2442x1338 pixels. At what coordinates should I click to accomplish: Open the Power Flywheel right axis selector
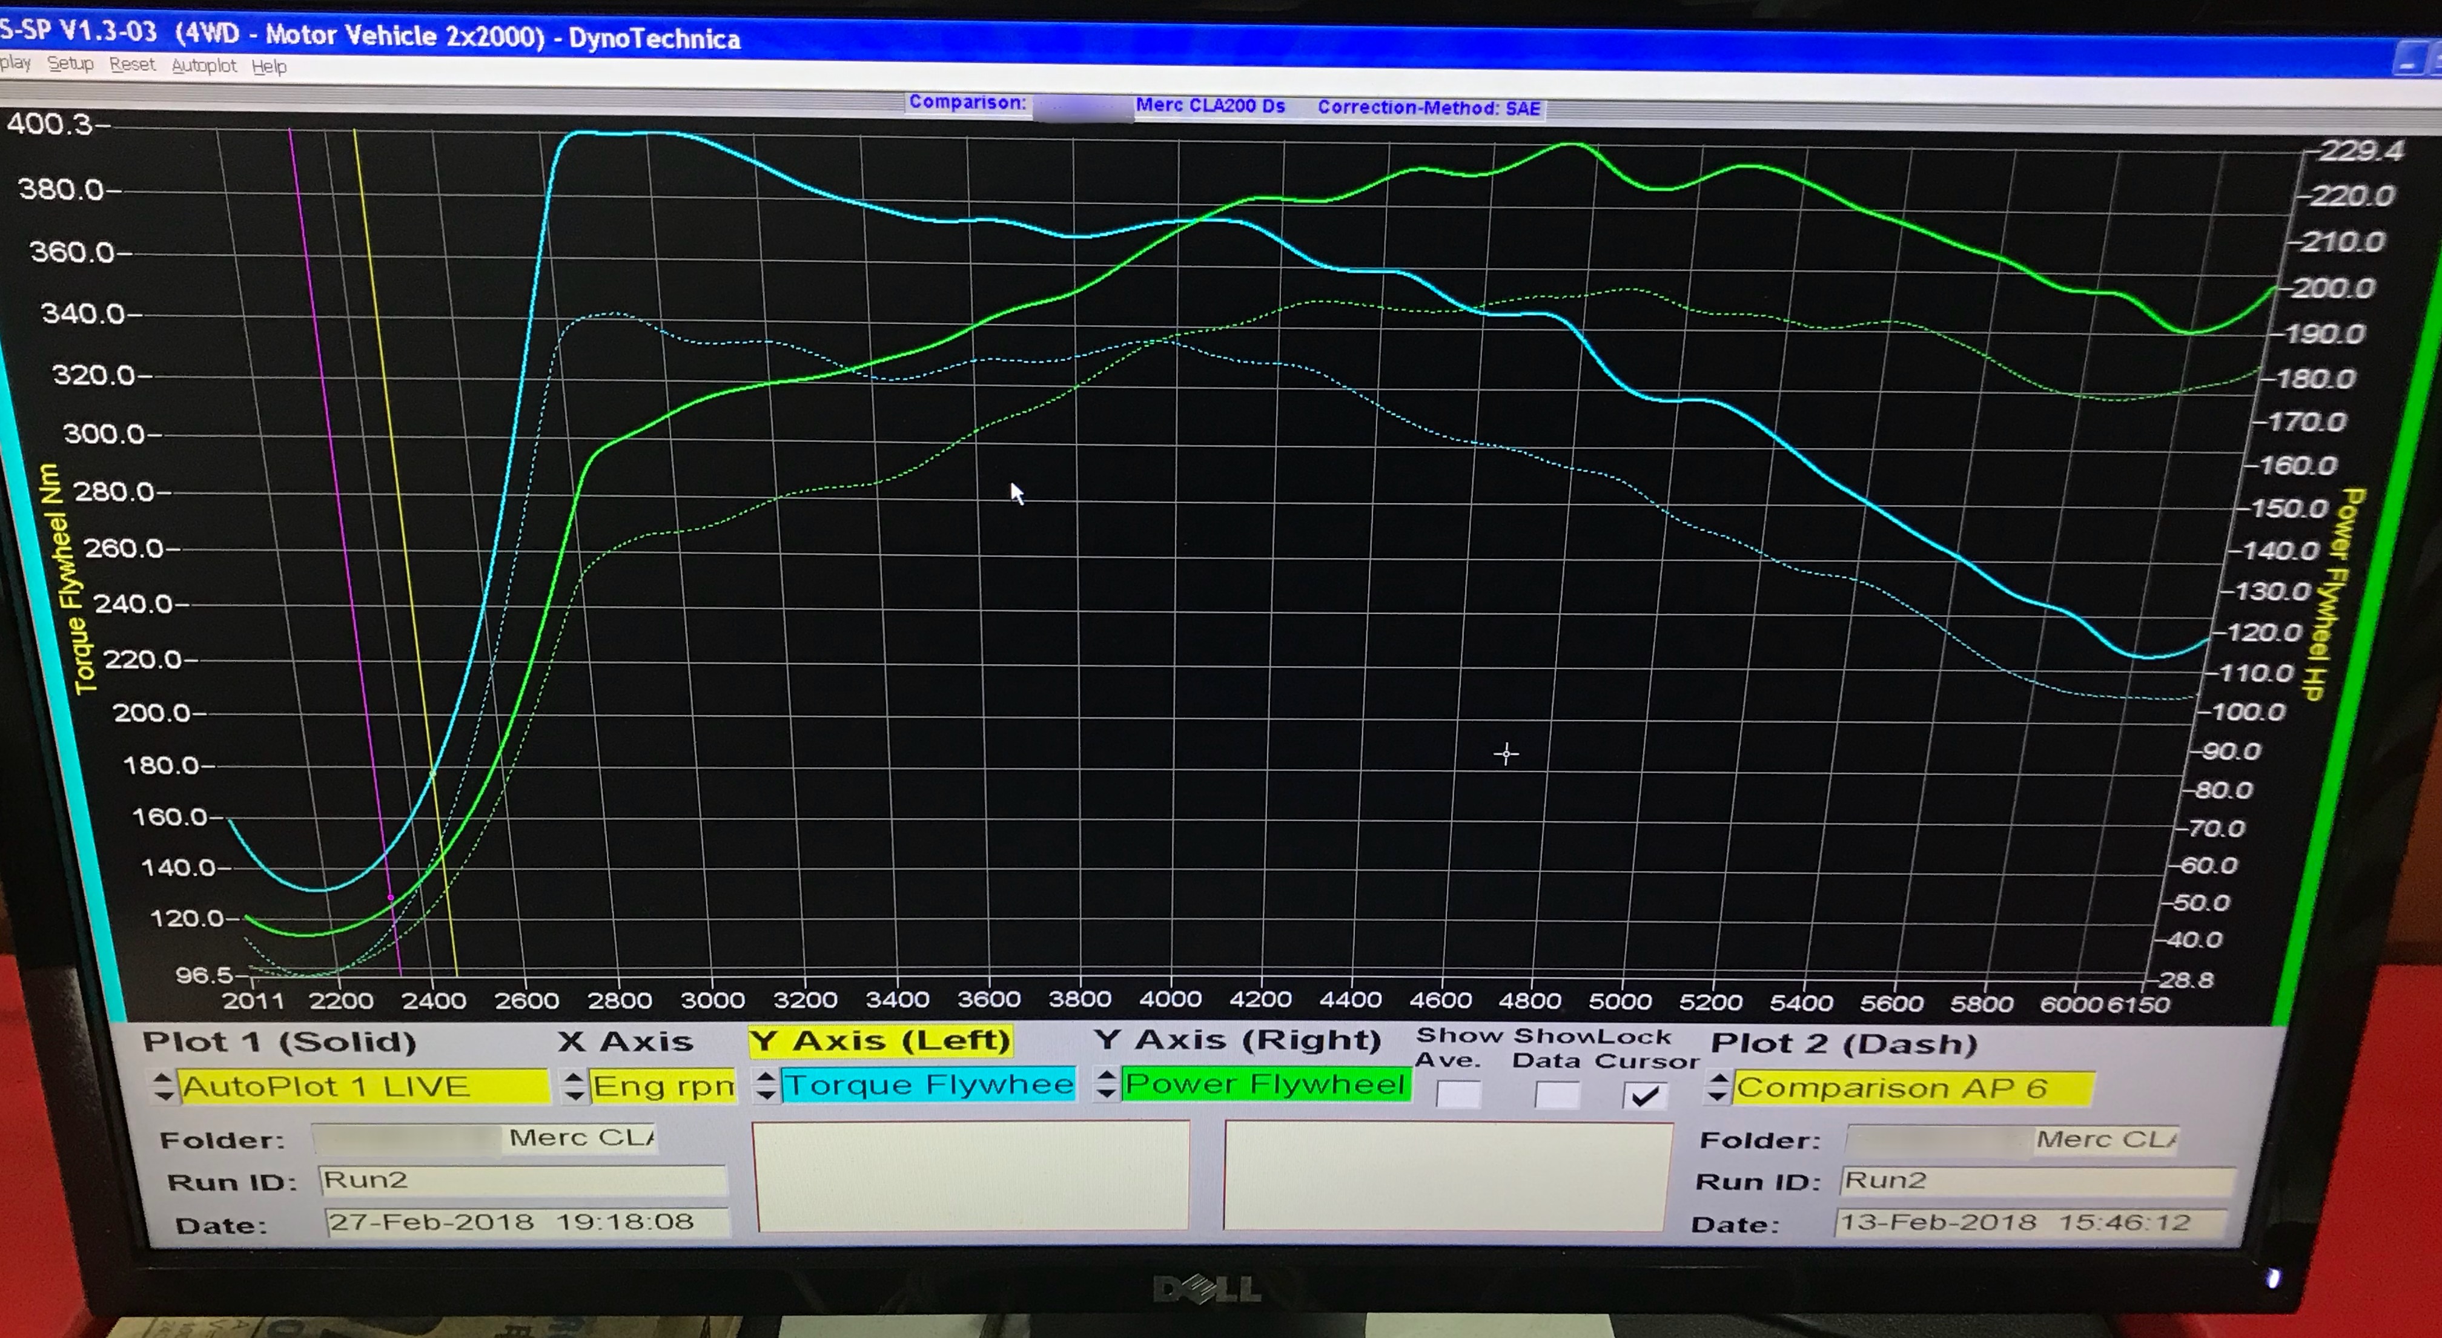[1266, 1084]
